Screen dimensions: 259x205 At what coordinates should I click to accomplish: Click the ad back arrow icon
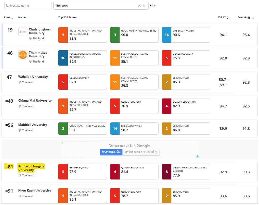pos(62,143)
